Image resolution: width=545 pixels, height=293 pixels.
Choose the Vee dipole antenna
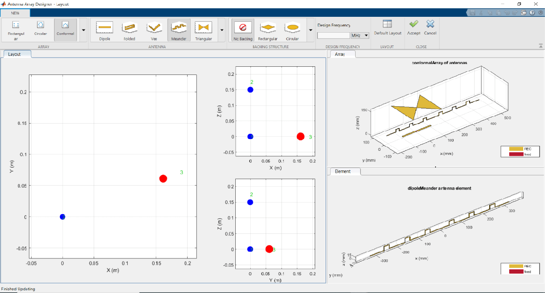(154, 30)
